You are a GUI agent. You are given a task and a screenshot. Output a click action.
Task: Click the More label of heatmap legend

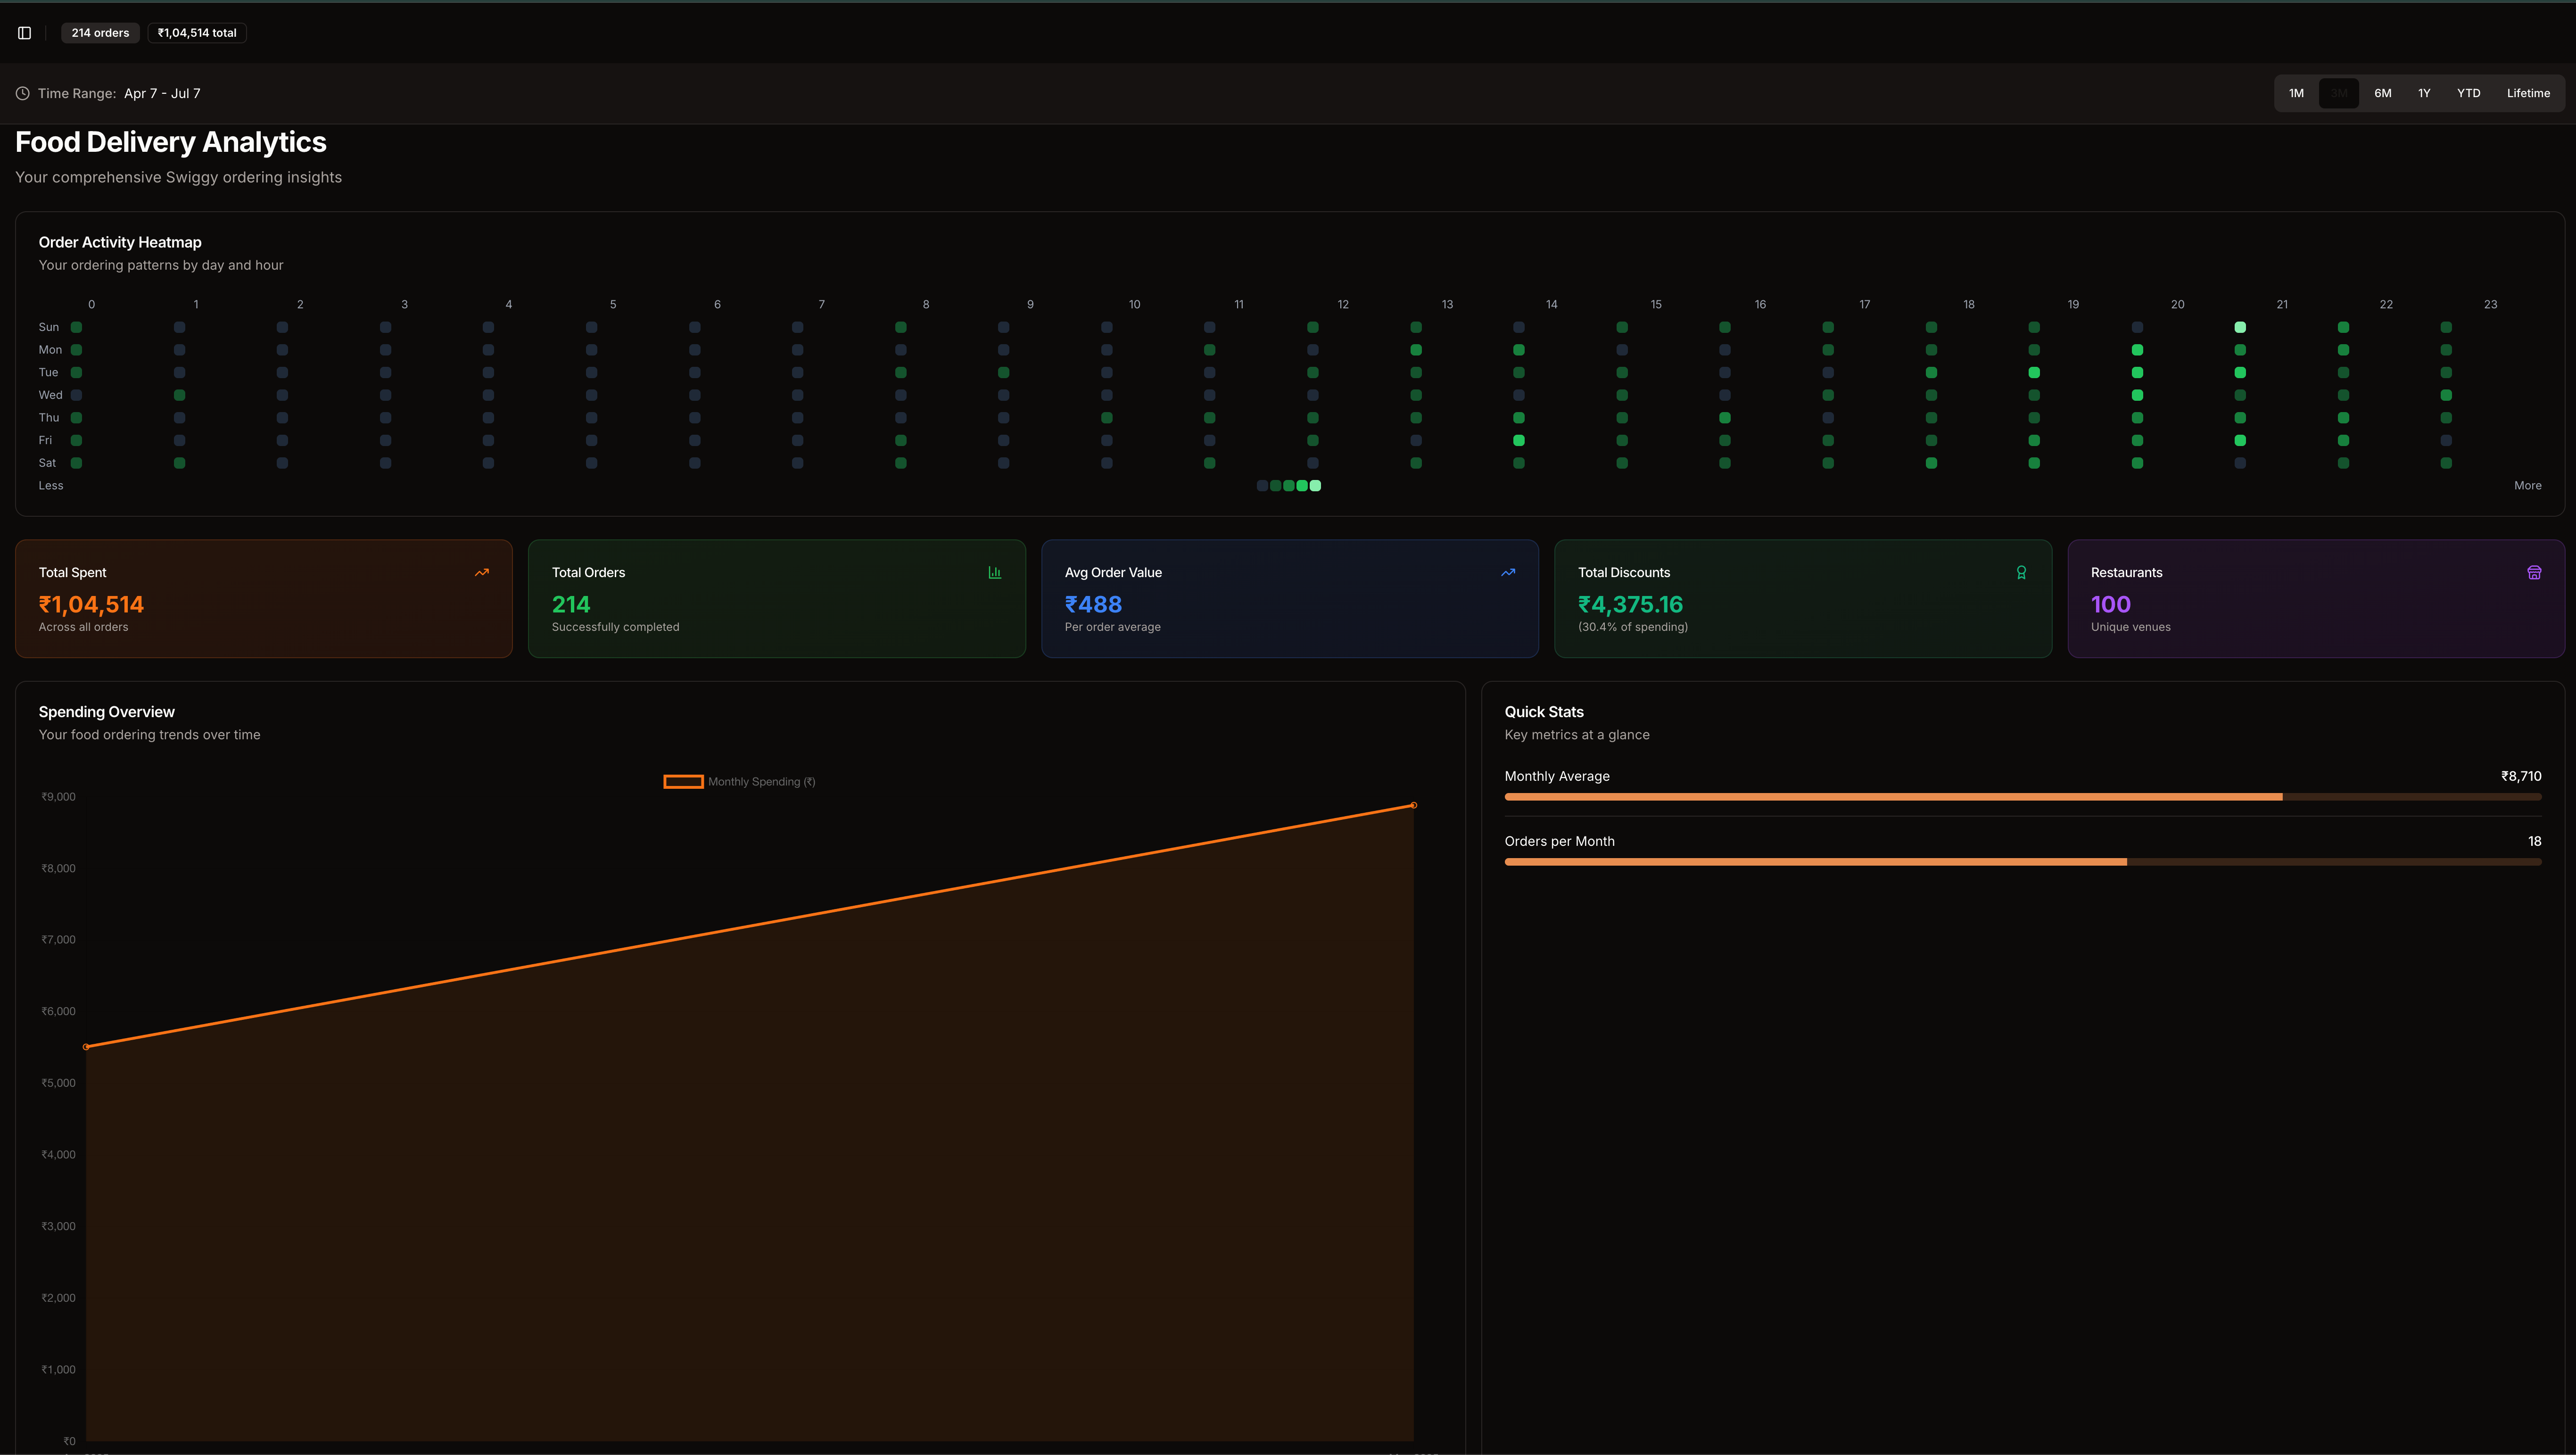pos(2527,486)
